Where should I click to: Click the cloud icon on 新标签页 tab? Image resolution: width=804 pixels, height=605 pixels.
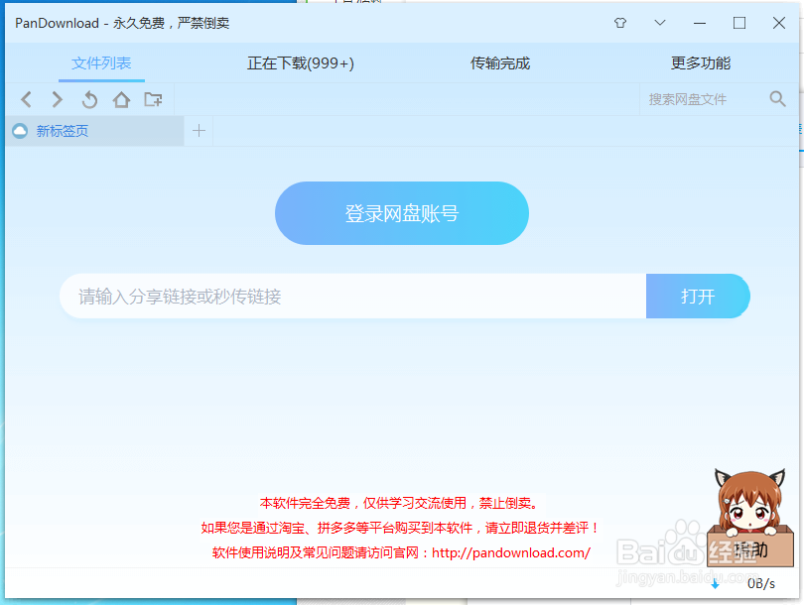point(20,131)
